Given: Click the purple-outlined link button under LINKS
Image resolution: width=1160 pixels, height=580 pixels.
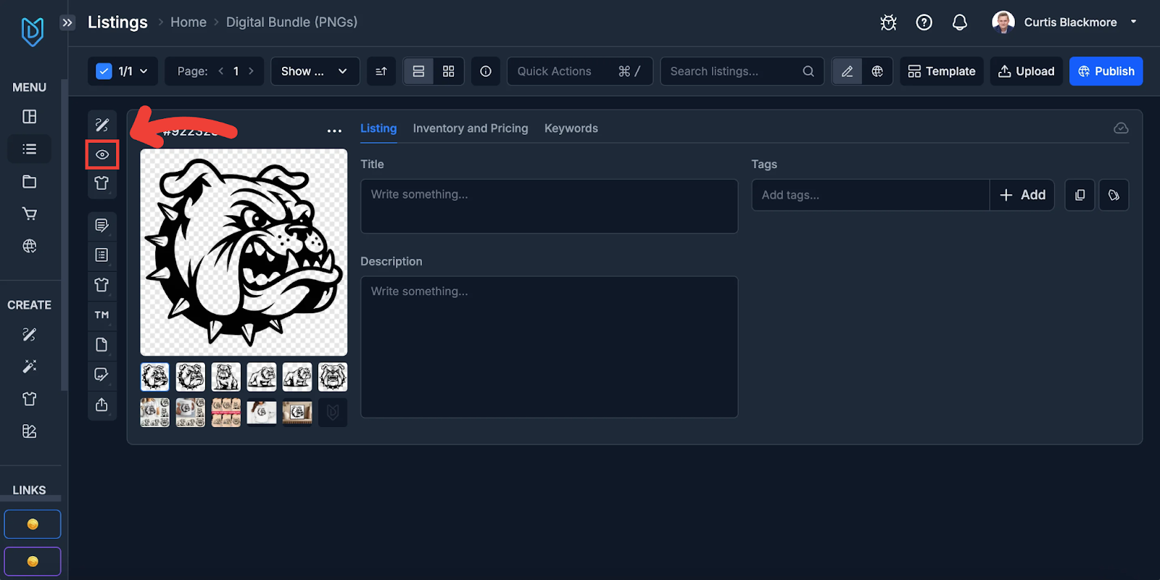Looking at the screenshot, I should pyautogui.click(x=33, y=561).
